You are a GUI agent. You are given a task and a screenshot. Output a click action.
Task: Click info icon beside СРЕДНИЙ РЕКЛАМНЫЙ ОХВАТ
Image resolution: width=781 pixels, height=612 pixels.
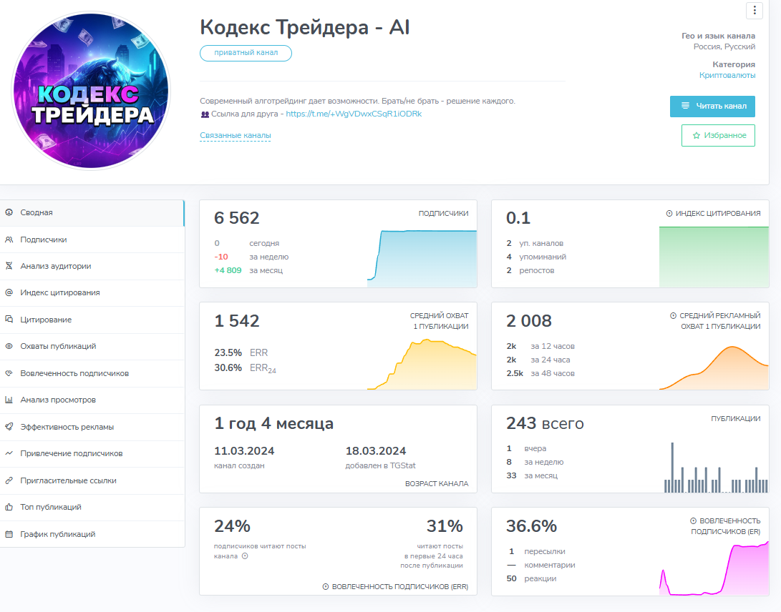(674, 316)
